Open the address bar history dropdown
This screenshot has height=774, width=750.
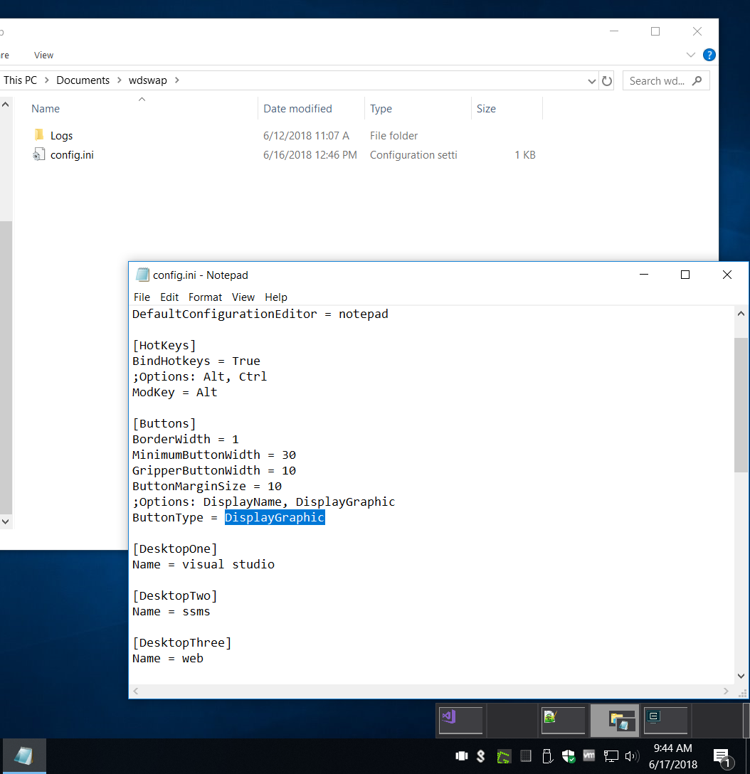[591, 81]
